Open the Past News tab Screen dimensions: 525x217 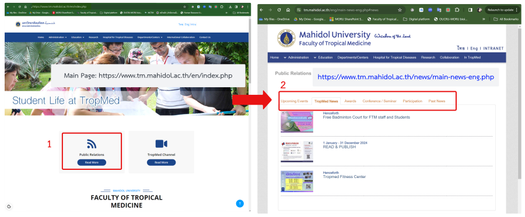[x=436, y=101]
